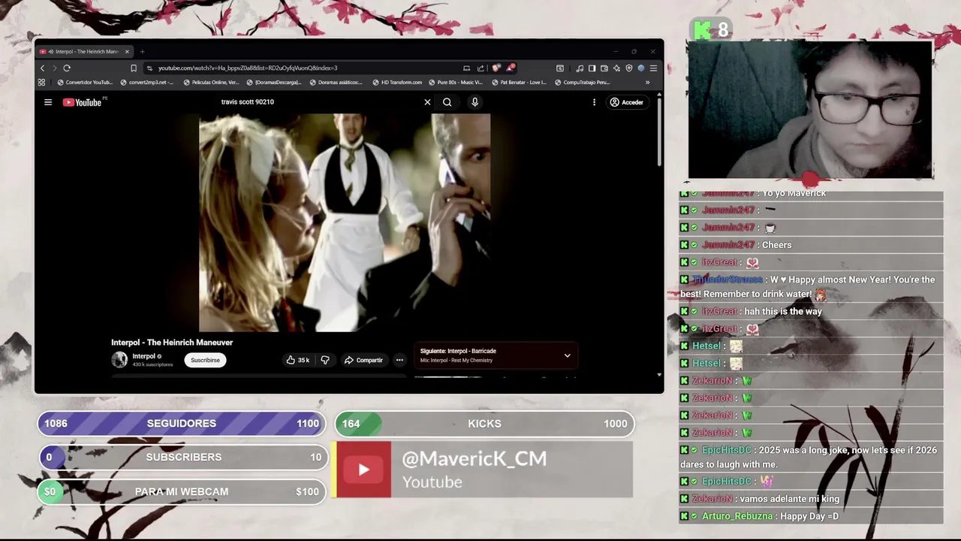961x541 pixels.
Task: Reload the page with the refresh icon
Action: coord(67,68)
